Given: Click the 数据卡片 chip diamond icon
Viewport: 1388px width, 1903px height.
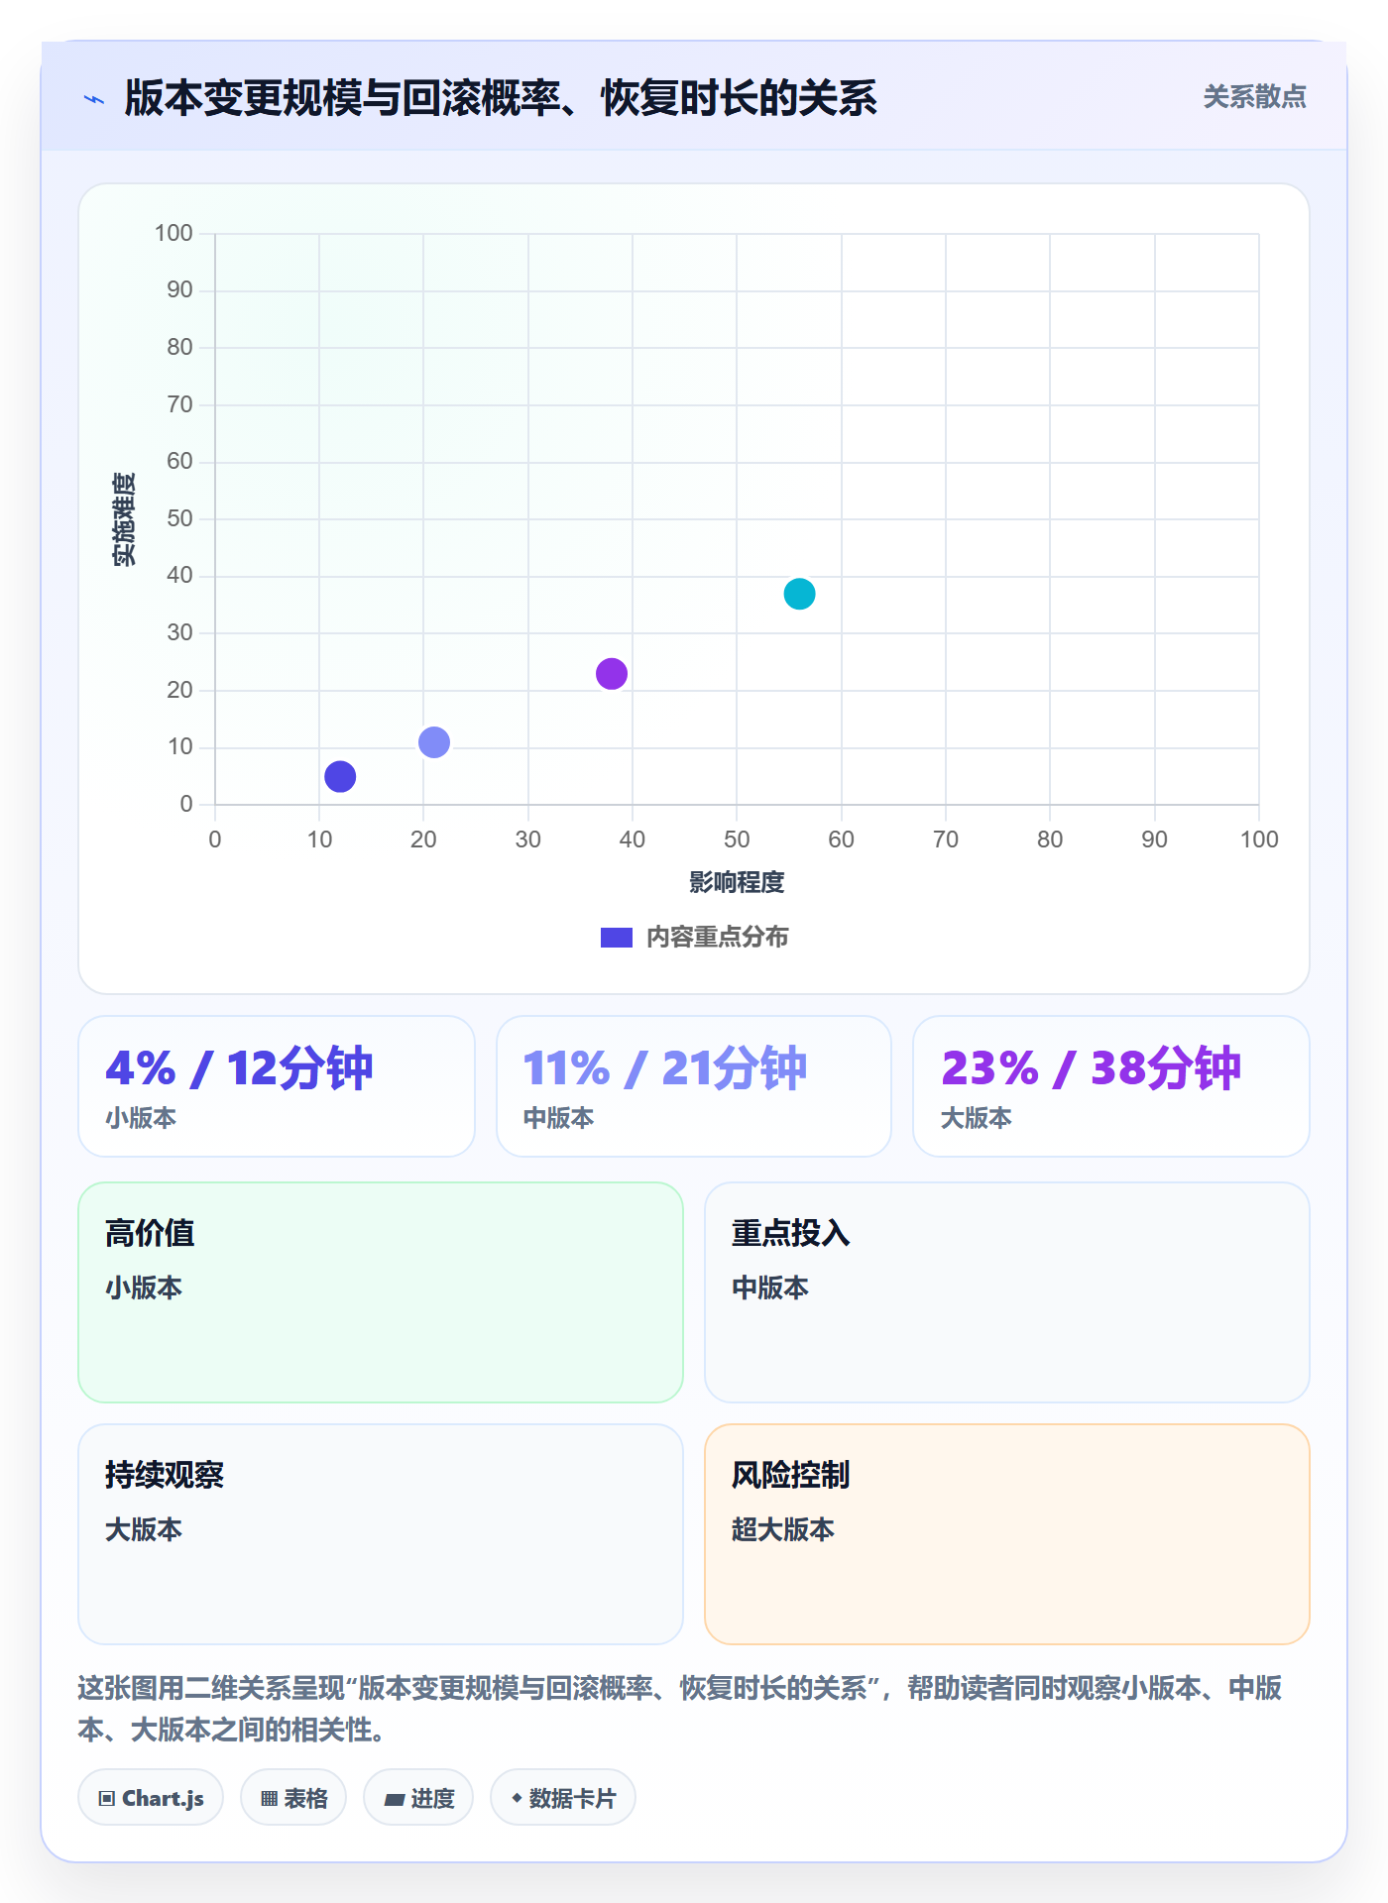Looking at the screenshot, I should (x=517, y=1797).
